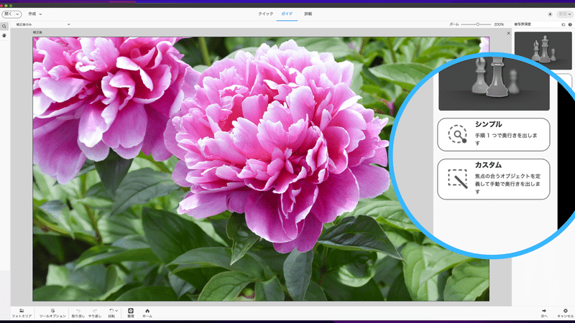Screen dimensions: 575x323
Task: Click the reset icon beside 被写界深度 title
Action: [x=563, y=24]
